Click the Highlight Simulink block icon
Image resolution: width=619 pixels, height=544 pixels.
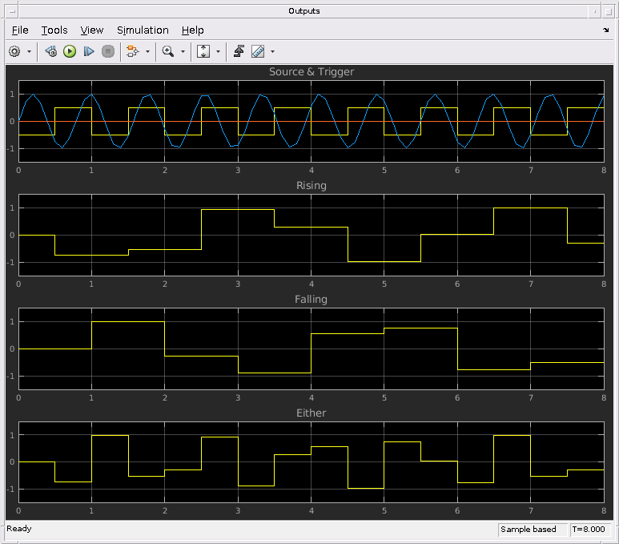click(133, 51)
